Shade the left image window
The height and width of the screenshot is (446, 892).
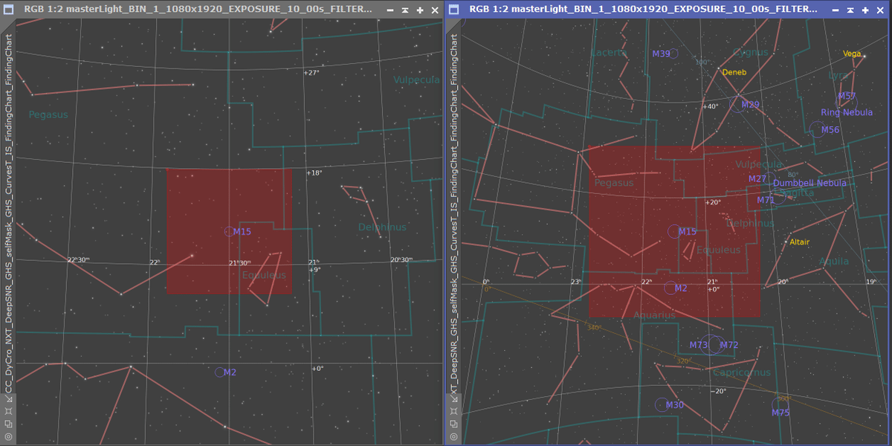pyautogui.click(x=404, y=10)
